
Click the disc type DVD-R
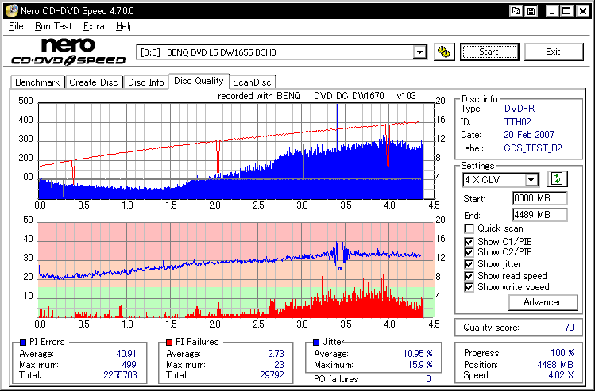pos(520,109)
